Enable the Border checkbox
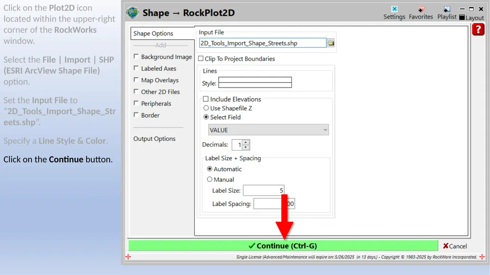490x275 pixels. pyautogui.click(x=136, y=115)
